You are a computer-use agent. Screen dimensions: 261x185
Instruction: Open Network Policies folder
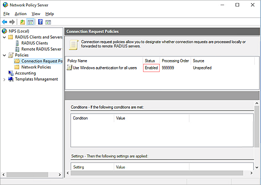click(x=36, y=67)
